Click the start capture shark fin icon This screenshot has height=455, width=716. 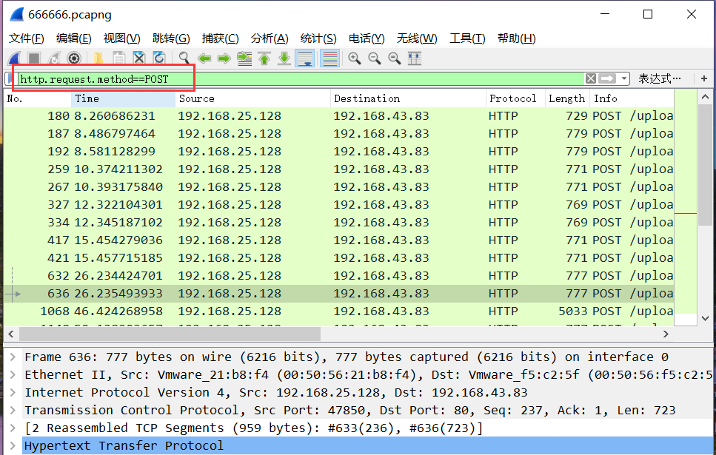[14, 58]
